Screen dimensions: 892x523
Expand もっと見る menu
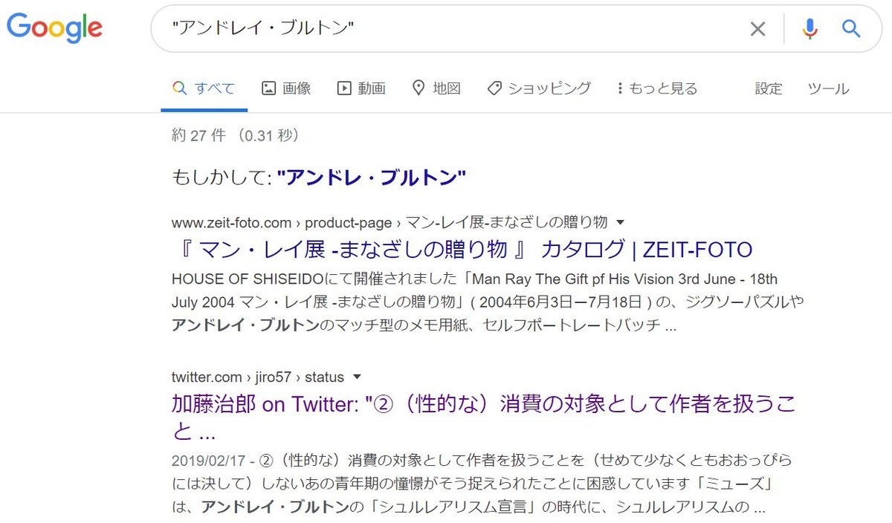click(x=657, y=88)
